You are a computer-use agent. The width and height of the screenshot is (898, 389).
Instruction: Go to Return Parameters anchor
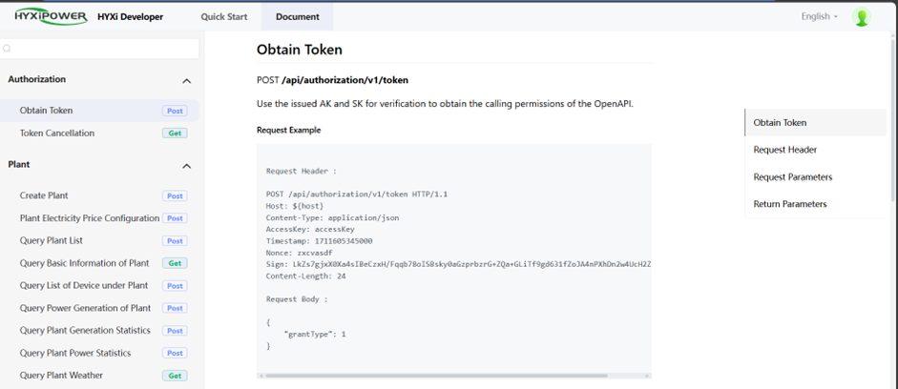pyautogui.click(x=789, y=204)
